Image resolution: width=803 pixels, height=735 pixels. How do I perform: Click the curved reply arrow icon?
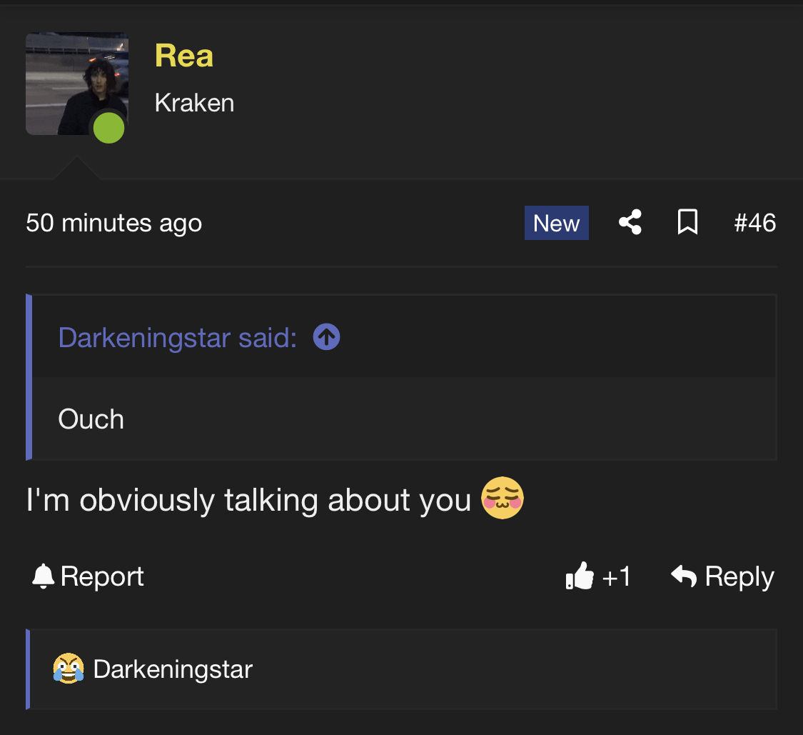point(684,576)
